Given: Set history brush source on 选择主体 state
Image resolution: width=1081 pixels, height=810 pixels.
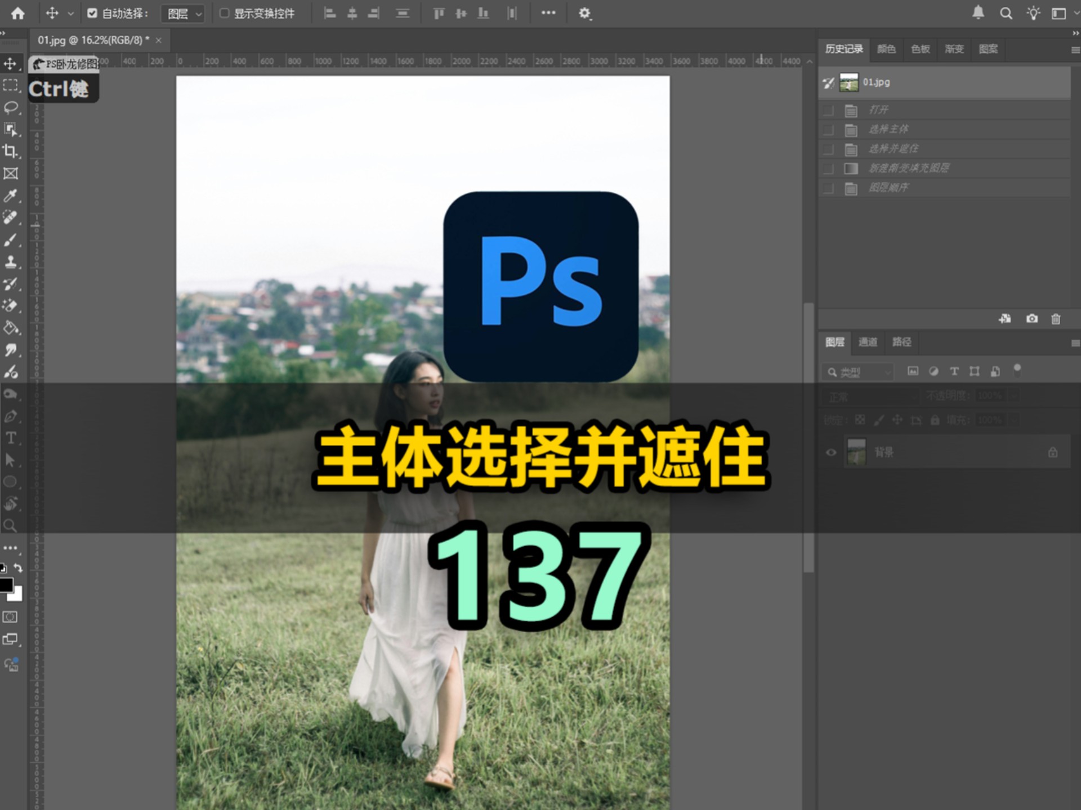Looking at the screenshot, I should click(x=828, y=130).
